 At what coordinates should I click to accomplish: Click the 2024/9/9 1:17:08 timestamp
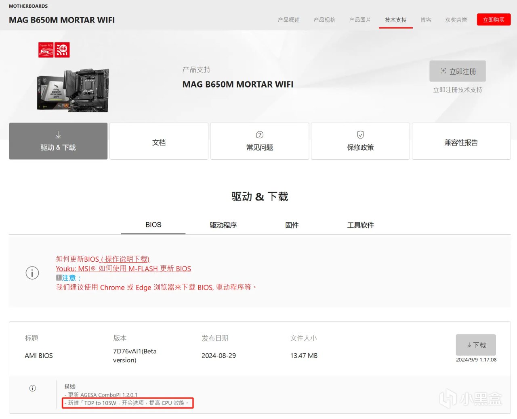[x=476, y=360]
